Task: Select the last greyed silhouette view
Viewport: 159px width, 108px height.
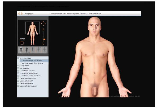Action: 44,50
